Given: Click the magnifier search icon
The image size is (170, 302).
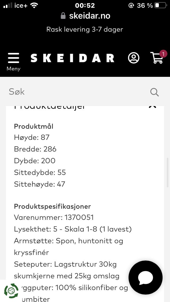Looking at the screenshot, I should pos(154,92).
